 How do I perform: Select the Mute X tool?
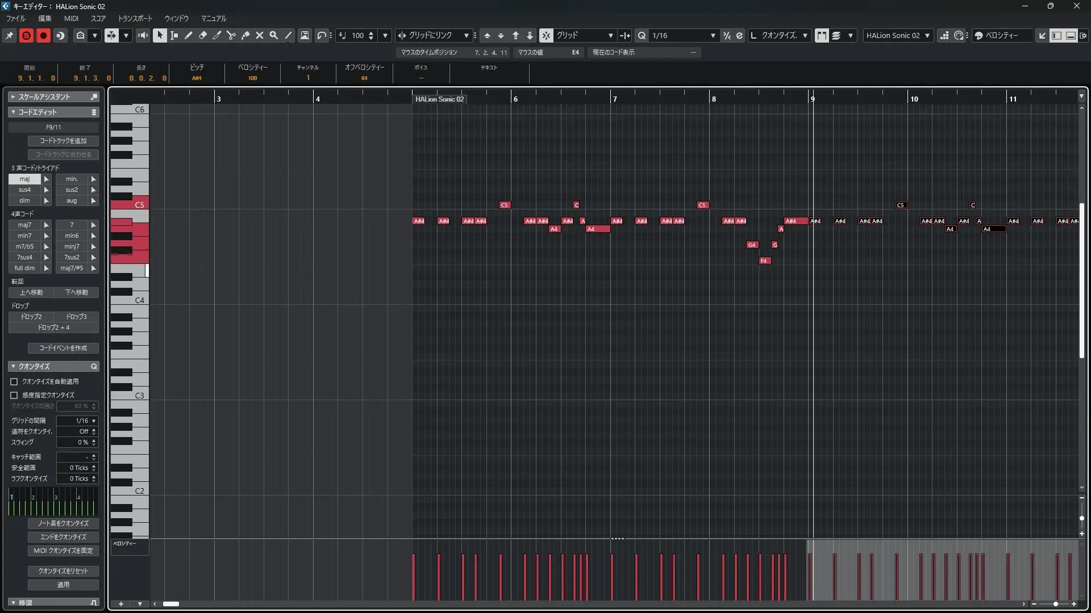260,35
